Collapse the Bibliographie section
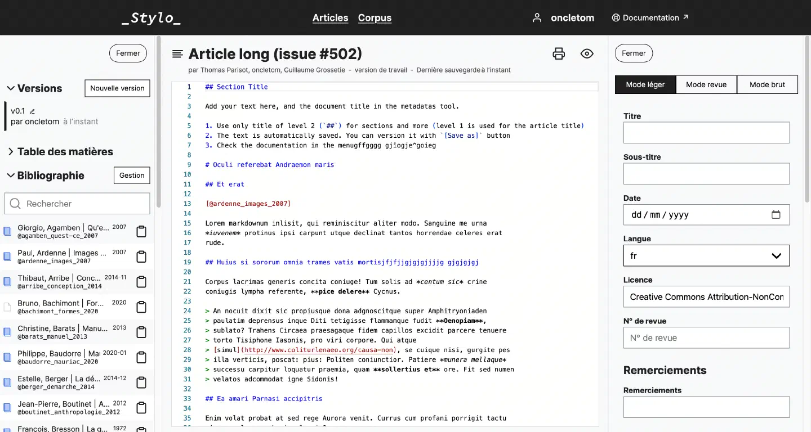 45,175
